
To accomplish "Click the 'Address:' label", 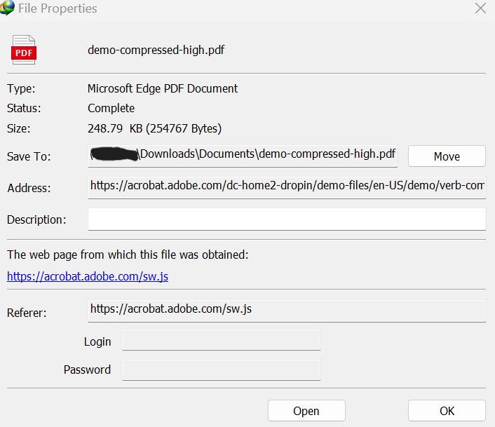I will point(29,188).
